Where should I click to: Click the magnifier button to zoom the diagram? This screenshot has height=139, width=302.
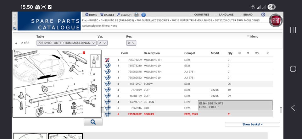tap(93, 122)
